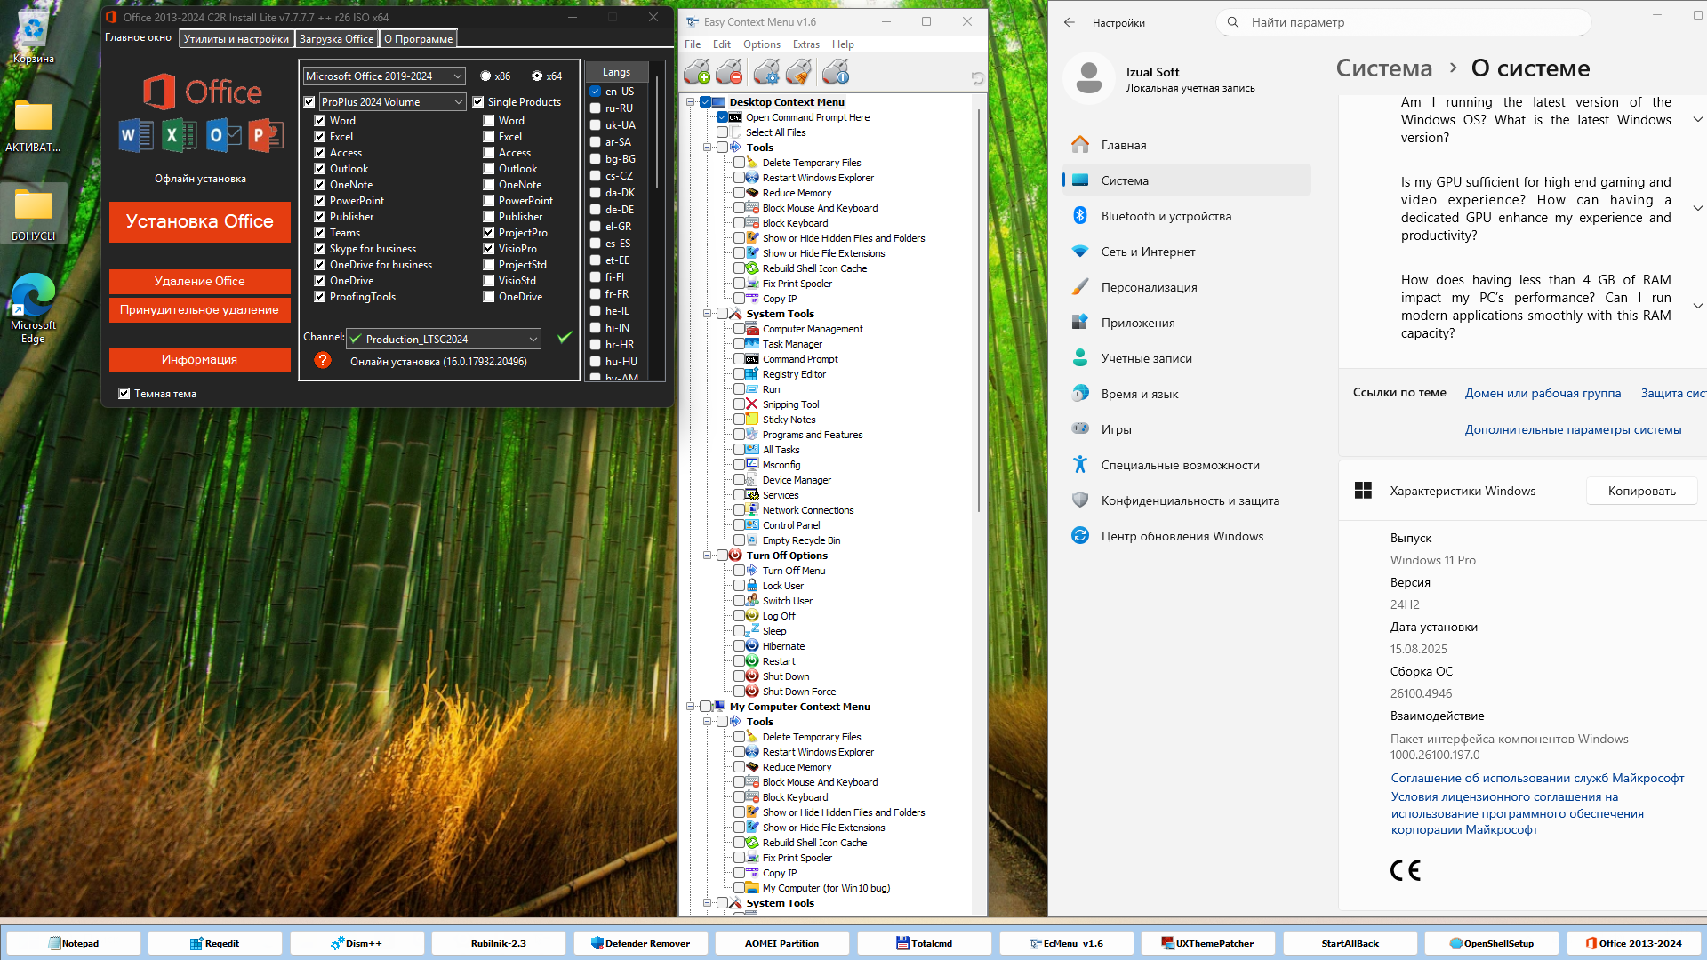Expand the GPU sufficient question chevron
The image size is (1707, 960).
point(1697,208)
